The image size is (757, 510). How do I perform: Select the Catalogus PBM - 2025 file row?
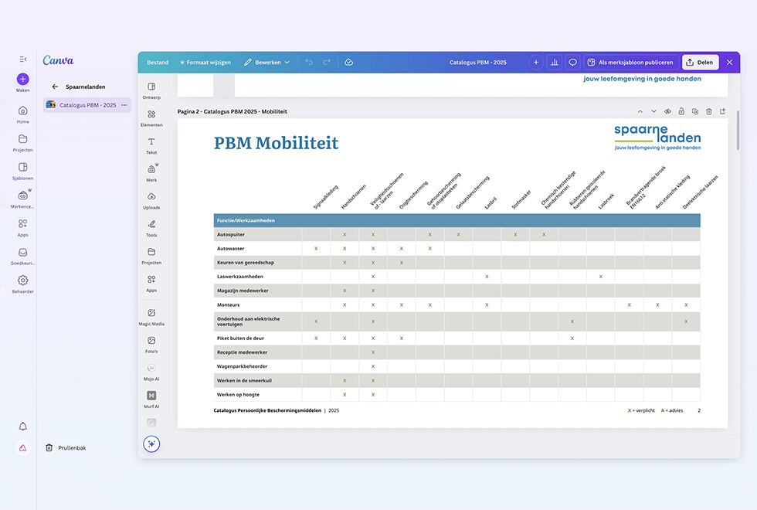click(x=87, y=105)
